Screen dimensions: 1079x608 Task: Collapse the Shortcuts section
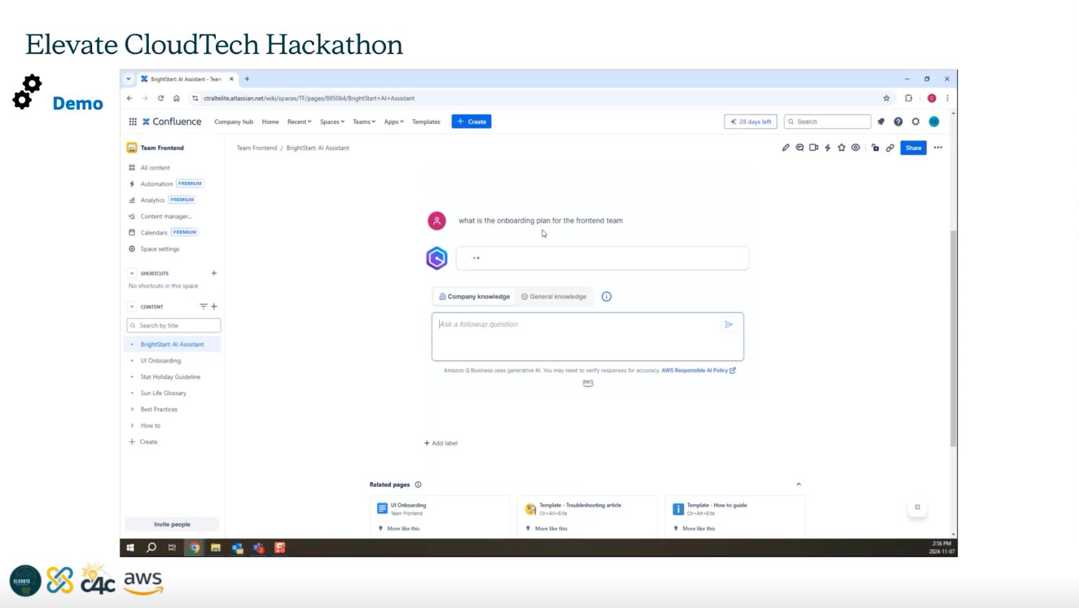(x=132, y=273)
